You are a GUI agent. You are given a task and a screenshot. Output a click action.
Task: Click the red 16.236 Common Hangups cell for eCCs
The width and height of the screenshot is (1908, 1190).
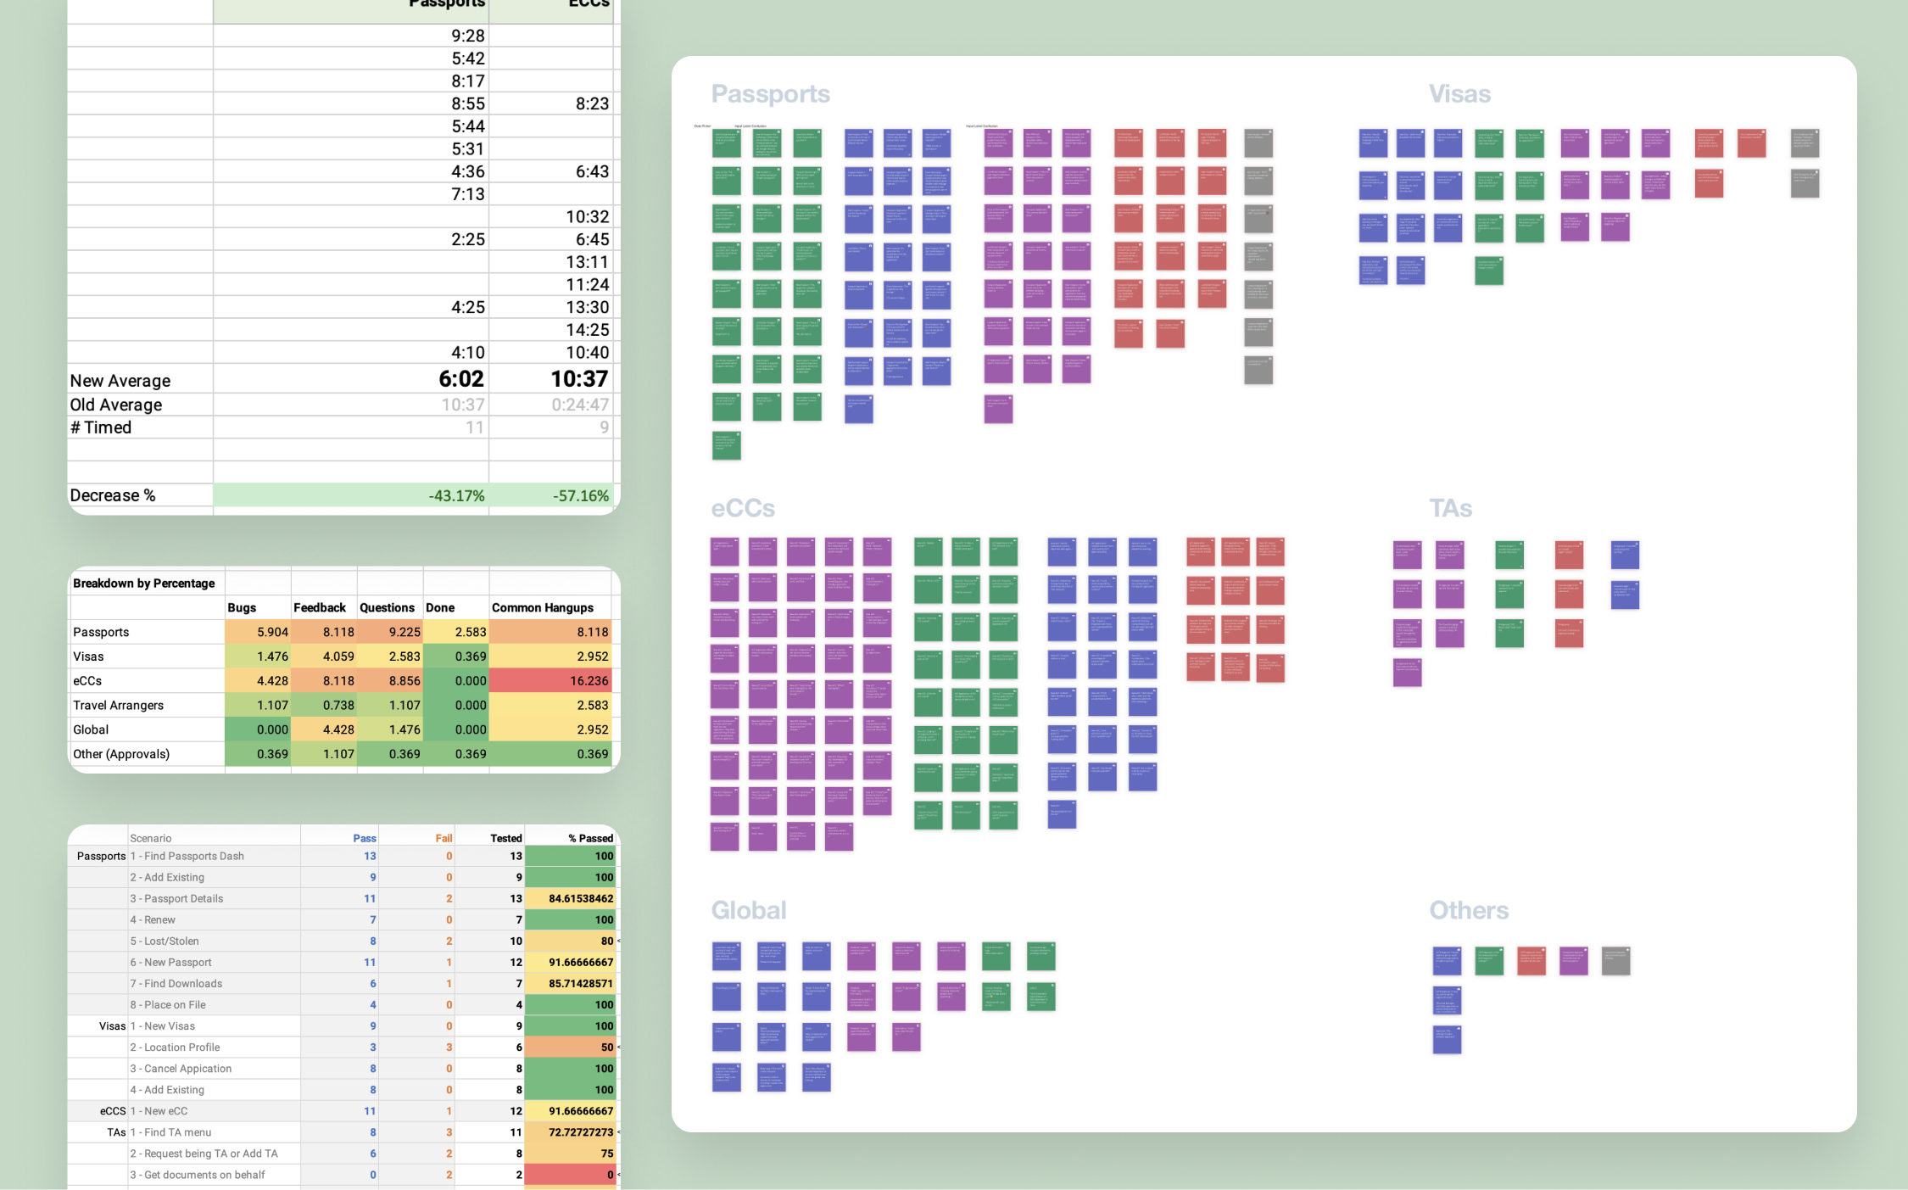click(550, 680)
